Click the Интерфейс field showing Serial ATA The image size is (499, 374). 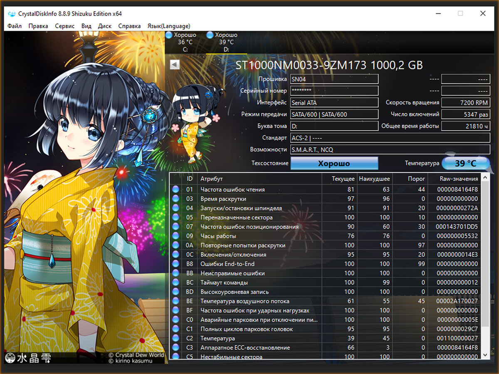pos(334,102)
